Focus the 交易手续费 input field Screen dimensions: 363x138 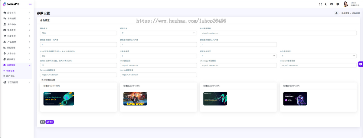(158, 56)
